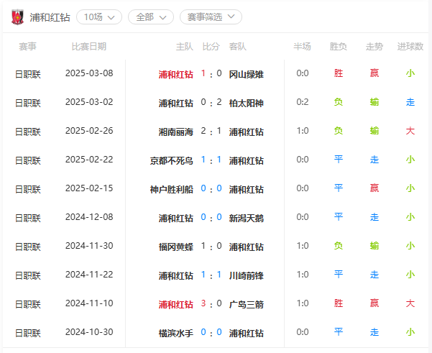Click 日职联 league in 2025-03-08 row
Viewport: 432px width, 353px height.
coord(27,74)
